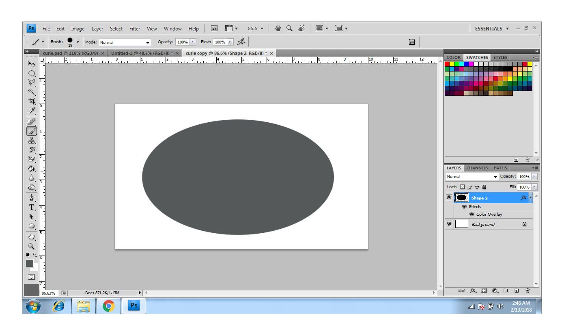Click the delete layer trash icon

point(527,290)
